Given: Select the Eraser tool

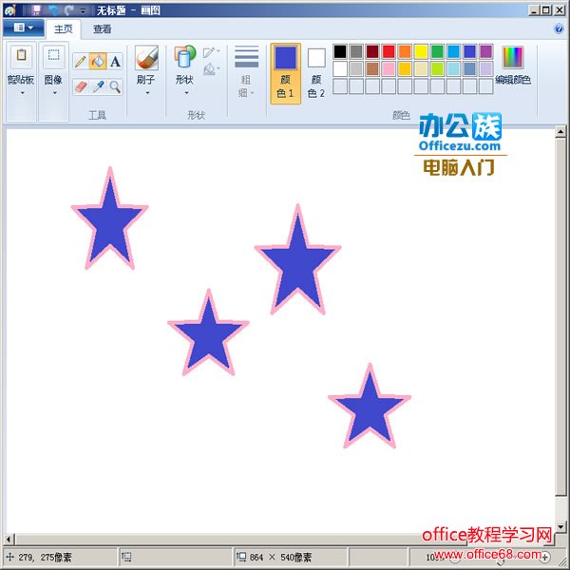Looking at the screenshot, I should coord(81,86).
